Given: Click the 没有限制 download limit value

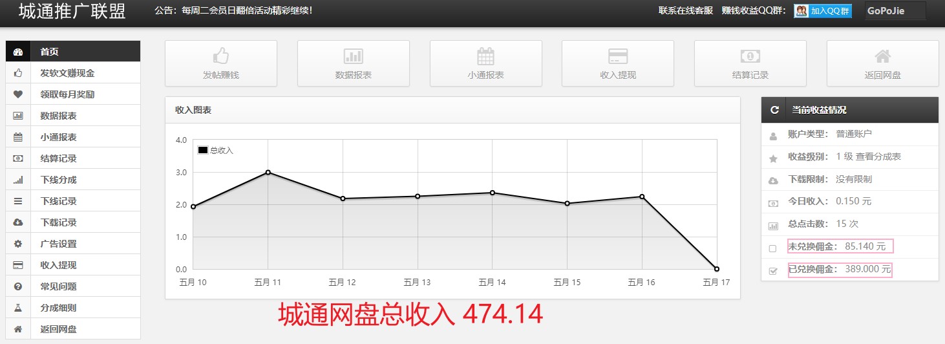Looking at the screenshot, I should 854,179.
